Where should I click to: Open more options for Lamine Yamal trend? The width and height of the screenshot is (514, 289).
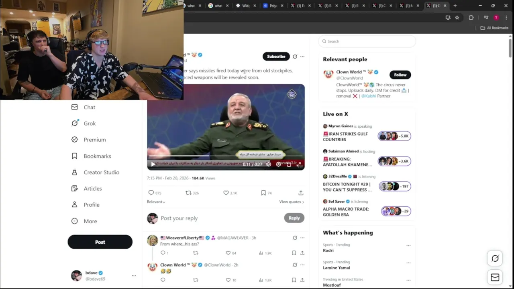pos(408,263)
